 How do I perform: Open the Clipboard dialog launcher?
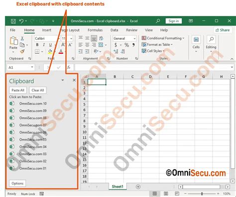30,59
